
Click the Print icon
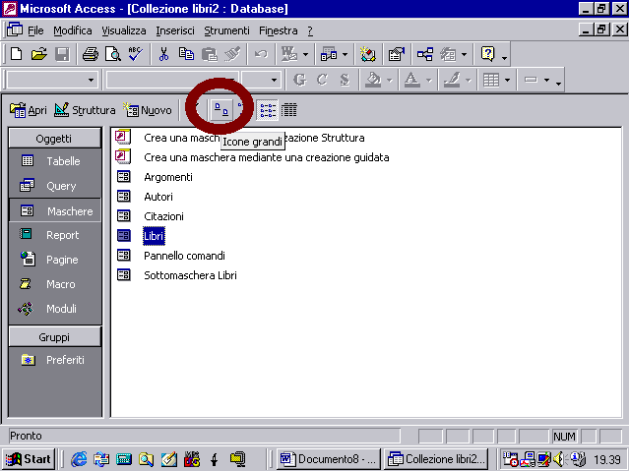tap(91, 54)
